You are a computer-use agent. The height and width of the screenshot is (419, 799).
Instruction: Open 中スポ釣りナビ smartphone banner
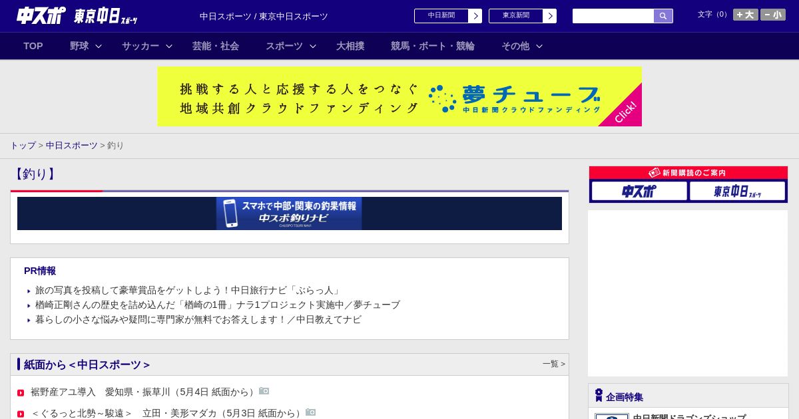tap(289, 213)
